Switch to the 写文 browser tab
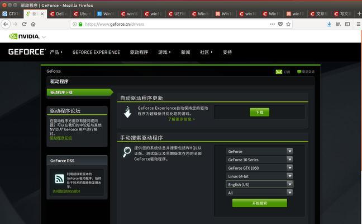Image resolution: width=362 pixels, height=224 pixels. tap(342, 14)
